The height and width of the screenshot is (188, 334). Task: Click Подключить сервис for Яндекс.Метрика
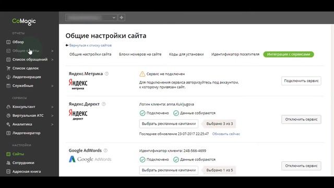pos(301,81)
